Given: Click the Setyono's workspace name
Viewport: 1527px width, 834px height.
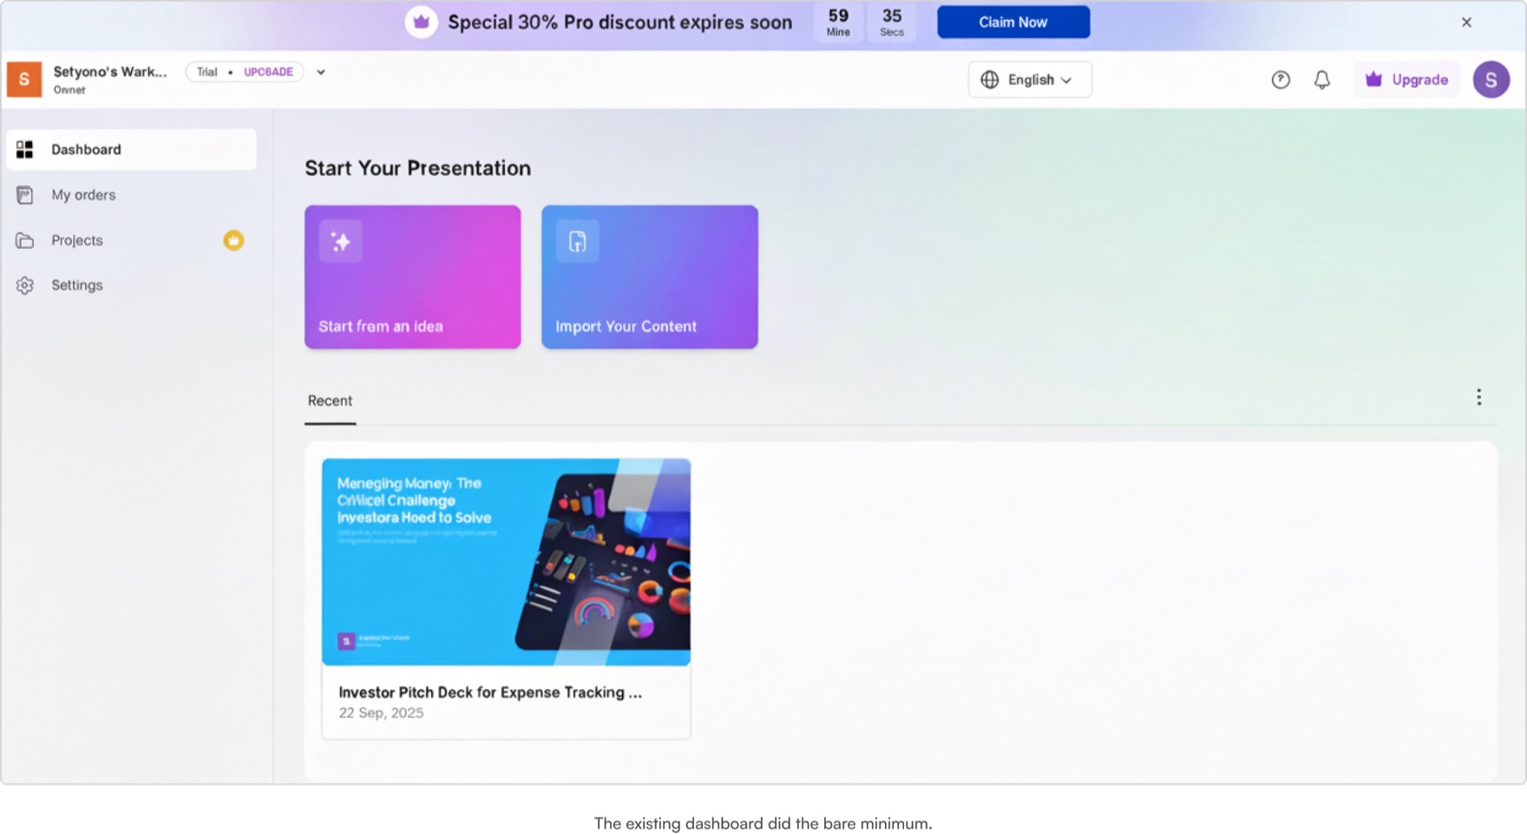Looking at the screenshot, I should click(110, 72).
